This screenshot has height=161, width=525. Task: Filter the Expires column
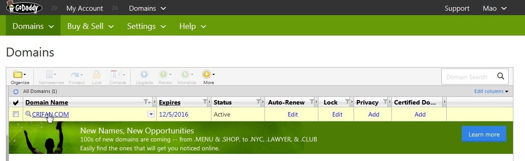(x=205, y=102)
